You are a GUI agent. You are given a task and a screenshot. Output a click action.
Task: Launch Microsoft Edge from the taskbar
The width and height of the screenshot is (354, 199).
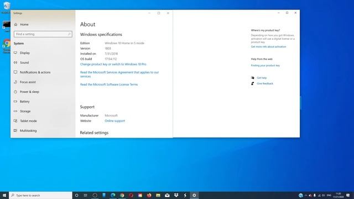pyautogui.click(x=113, y=195)
